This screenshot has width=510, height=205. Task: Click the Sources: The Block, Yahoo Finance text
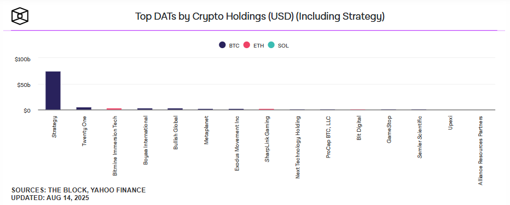coord(78,190)
